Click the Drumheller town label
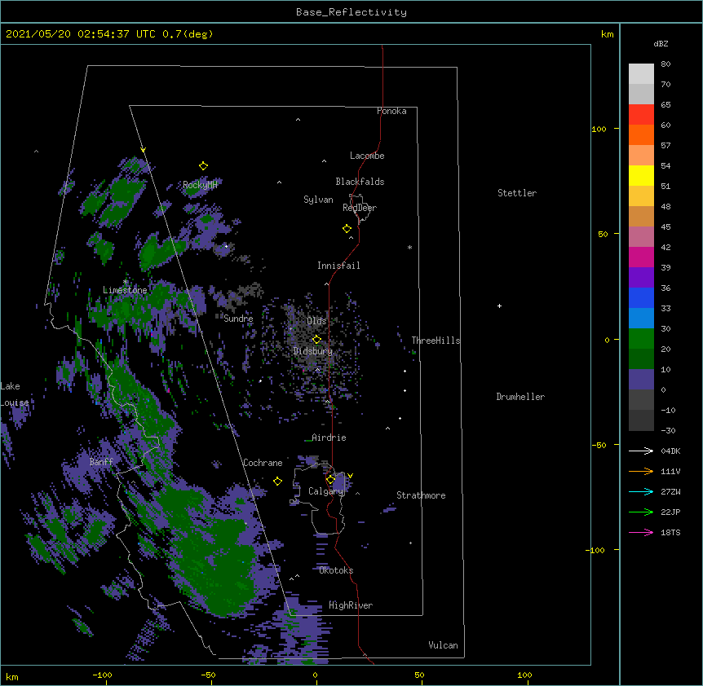The height and width of the screenshot is (686, 703). point(520,397)
